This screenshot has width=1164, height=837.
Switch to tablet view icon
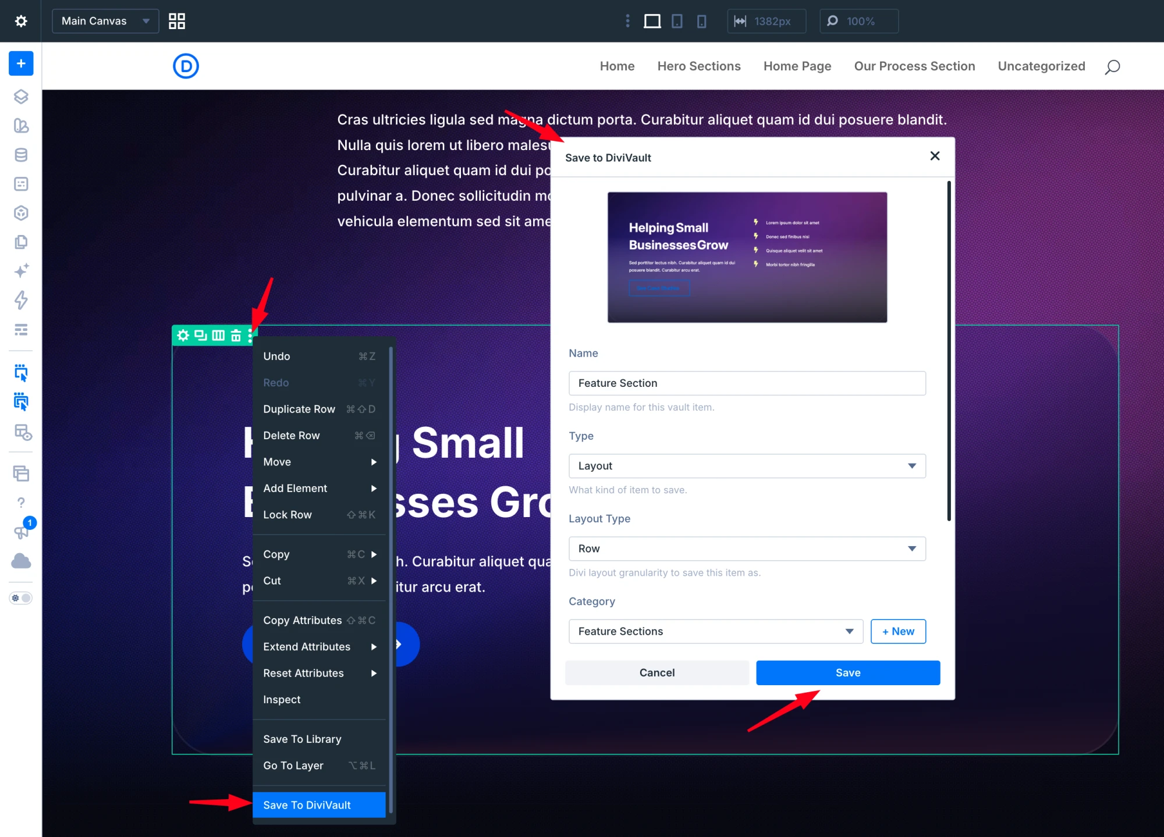[x=677, y=21]
